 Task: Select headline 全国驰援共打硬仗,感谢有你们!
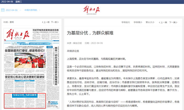tap(25, 50)
